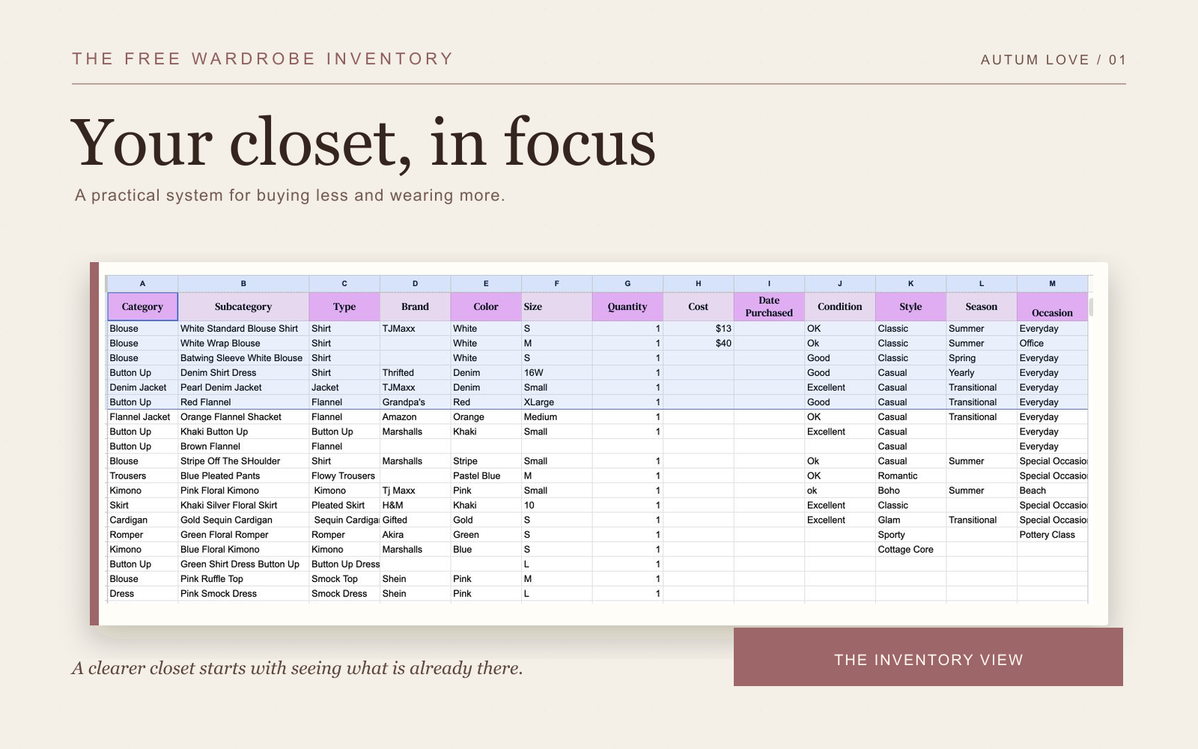Click cell 'Pink Ruffle Top'
The image size is (1198, 749).
tap(243, 579)
